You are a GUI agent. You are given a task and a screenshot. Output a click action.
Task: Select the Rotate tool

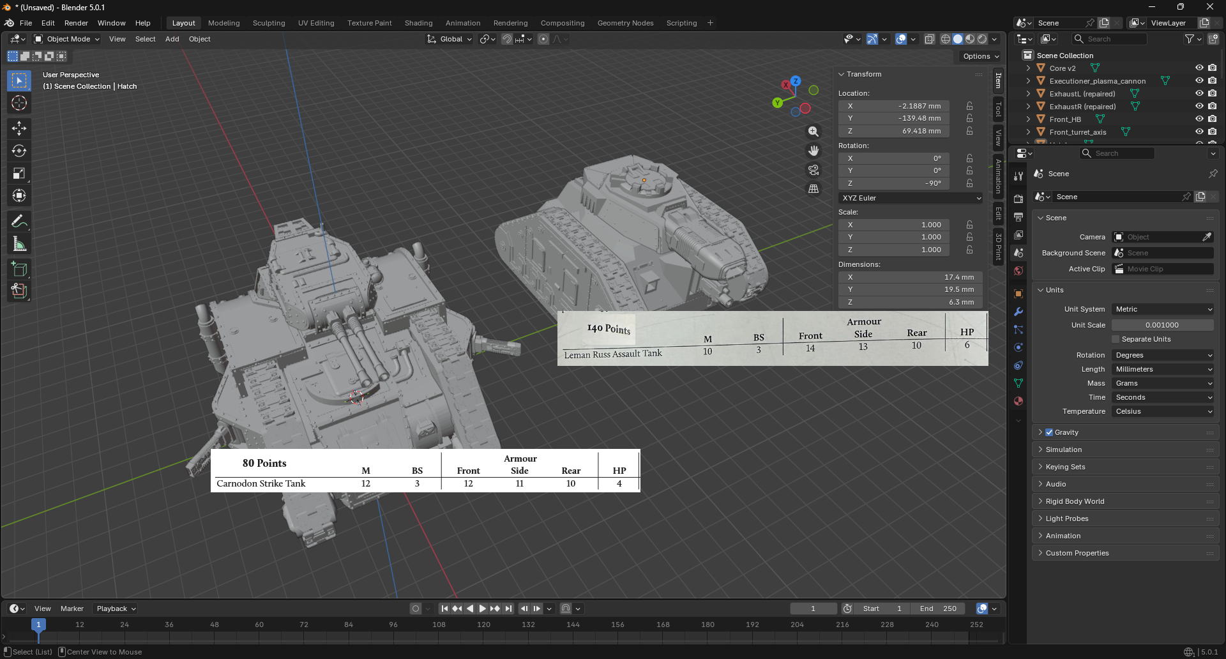19,151
